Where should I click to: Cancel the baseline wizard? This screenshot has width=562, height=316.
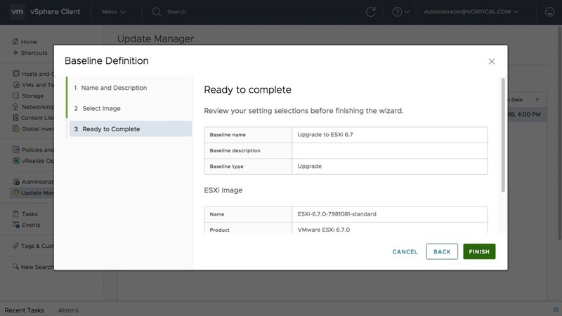(405, 251)
